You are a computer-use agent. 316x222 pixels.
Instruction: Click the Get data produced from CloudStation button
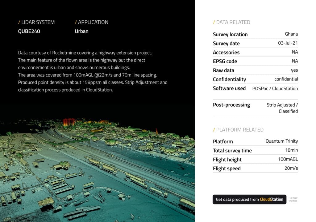tap(249, 199)
